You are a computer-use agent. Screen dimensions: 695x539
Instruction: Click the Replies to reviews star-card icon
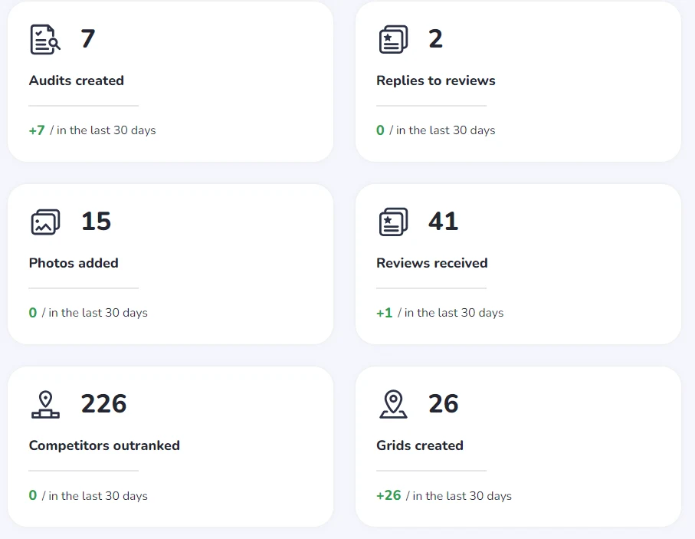tap(393, 39)
